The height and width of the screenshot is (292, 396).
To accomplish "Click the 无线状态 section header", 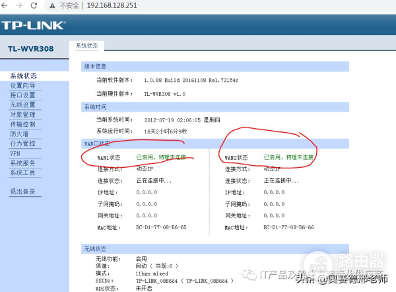I will [215, 249].
